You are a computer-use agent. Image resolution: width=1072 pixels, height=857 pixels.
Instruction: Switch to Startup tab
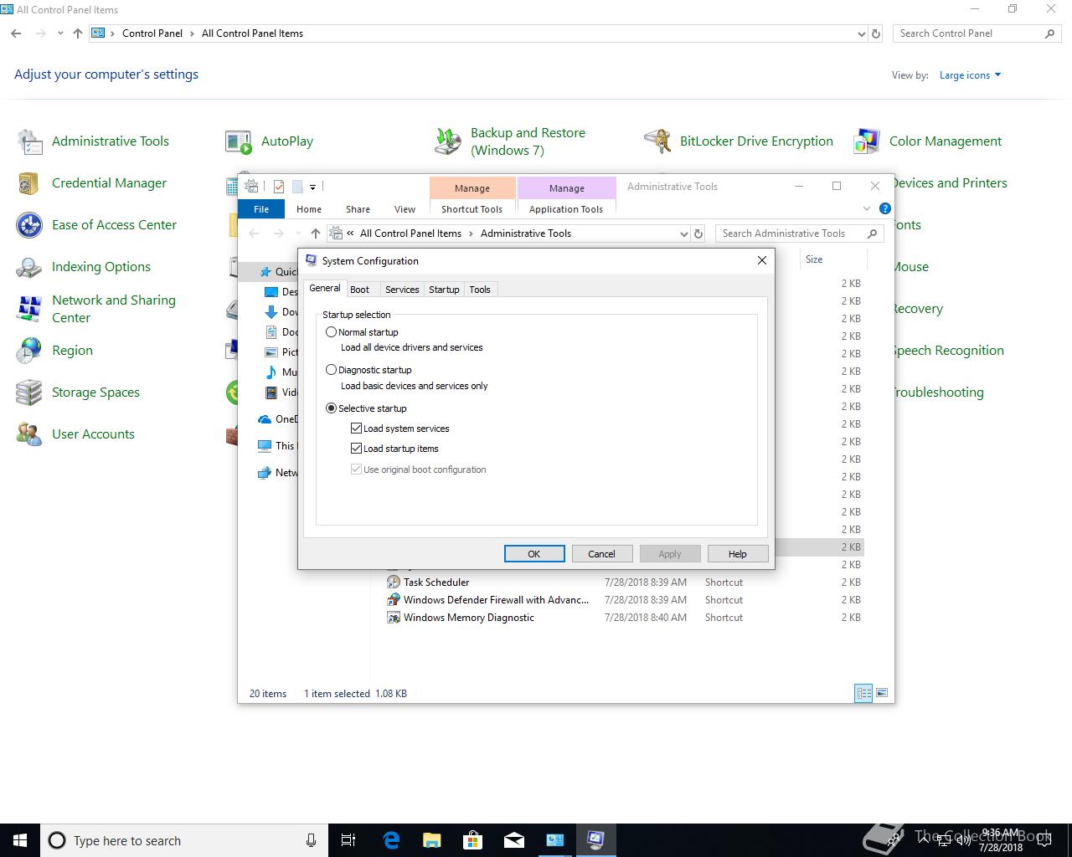click(444, 290)
